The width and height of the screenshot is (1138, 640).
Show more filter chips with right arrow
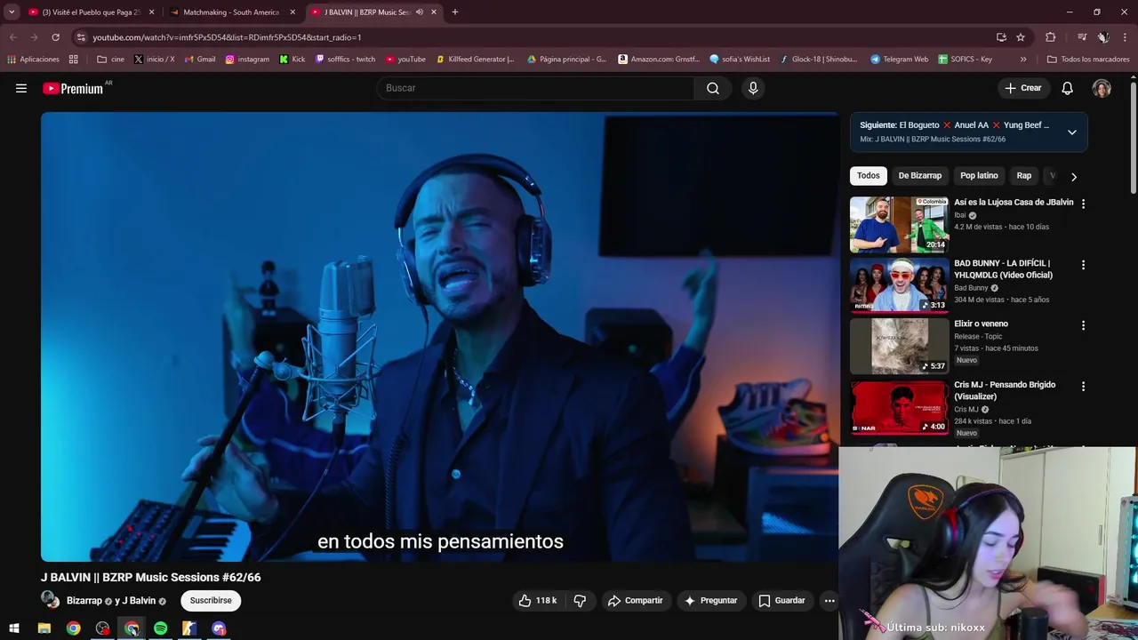1073,176
